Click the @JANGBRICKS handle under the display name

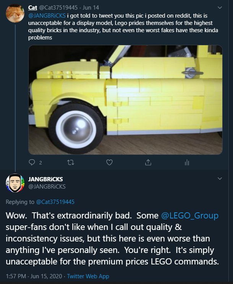[x=47, y=187]
